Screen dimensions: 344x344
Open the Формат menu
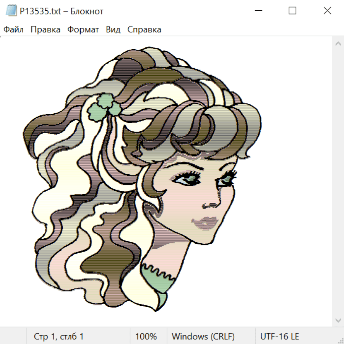pos(83,30)
